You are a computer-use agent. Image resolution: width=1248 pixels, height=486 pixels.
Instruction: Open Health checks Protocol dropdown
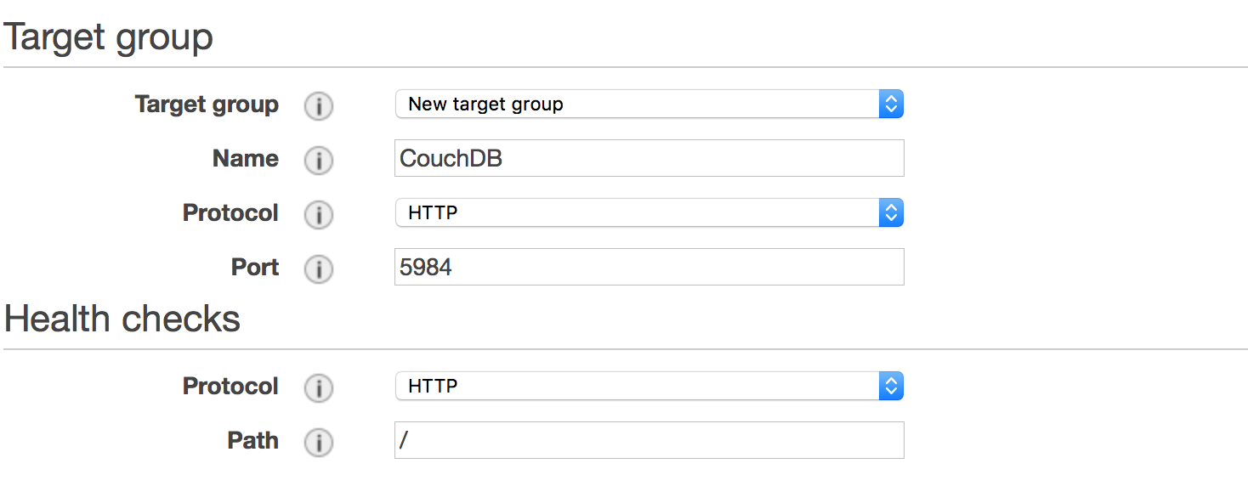[649, 387]
